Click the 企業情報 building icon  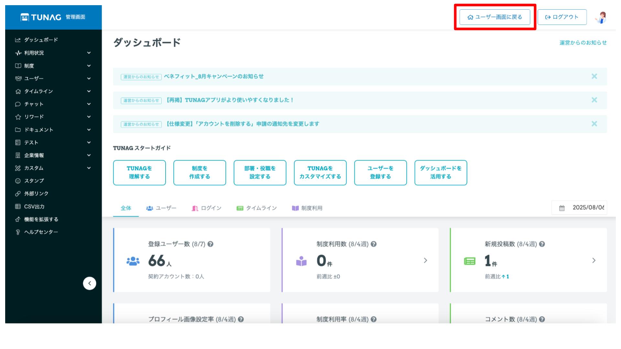pyautogui.click(x=18, y=155)
